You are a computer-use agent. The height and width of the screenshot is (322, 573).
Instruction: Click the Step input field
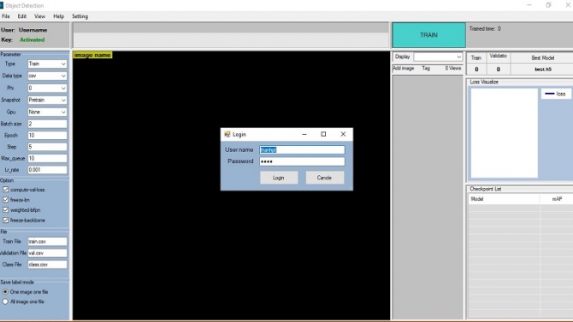47,147
